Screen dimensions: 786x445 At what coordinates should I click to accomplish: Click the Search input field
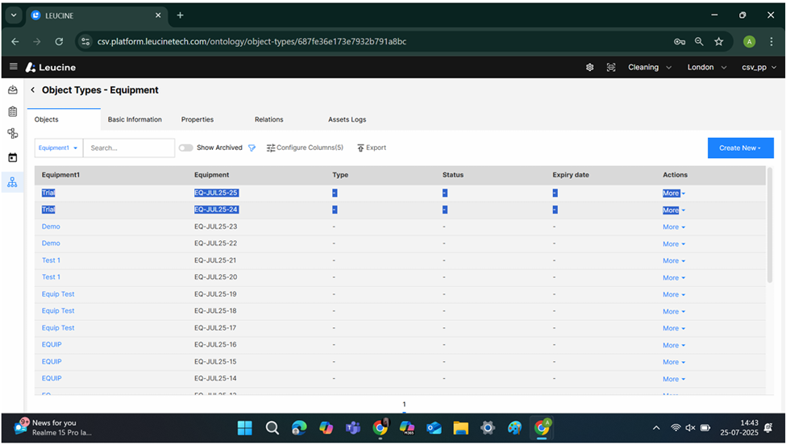(x=129, y=148)
